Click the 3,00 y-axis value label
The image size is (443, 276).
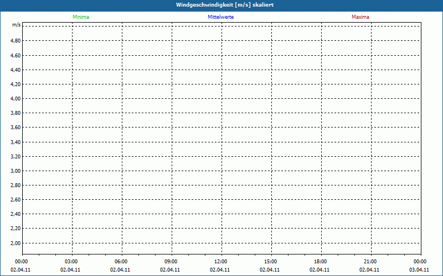[16, 171]
